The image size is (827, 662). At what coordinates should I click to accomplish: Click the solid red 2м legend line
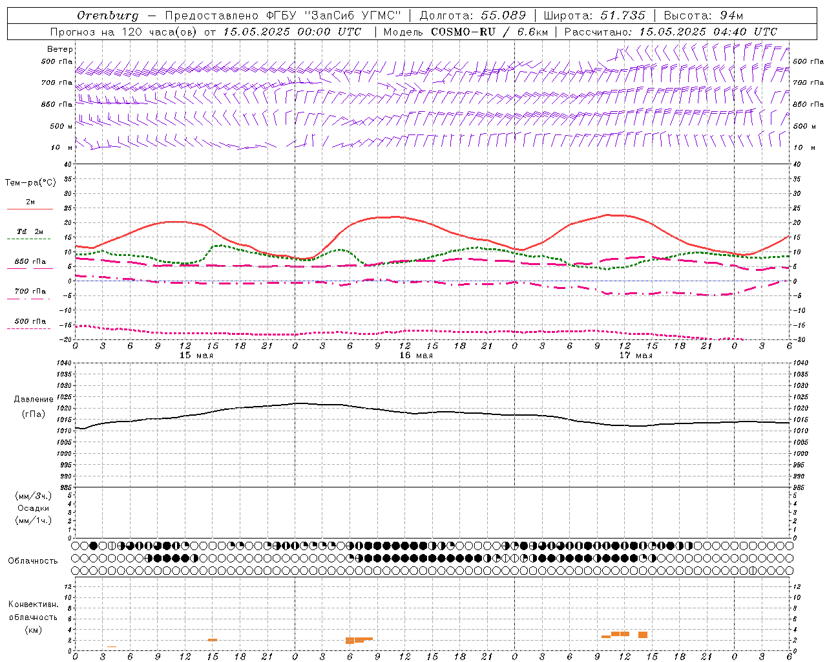30,209
